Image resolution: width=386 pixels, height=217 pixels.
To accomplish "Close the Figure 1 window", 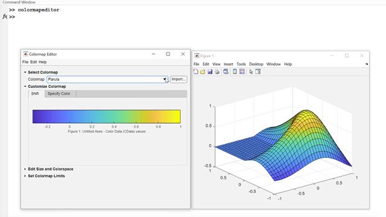I will [x=362, y=55].
